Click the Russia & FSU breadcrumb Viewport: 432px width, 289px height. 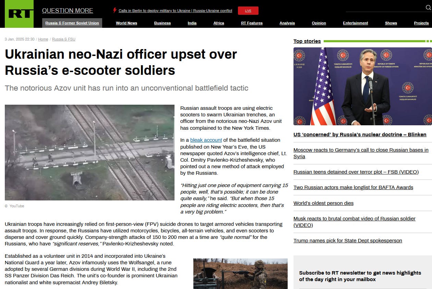click(x=64, y=39)
